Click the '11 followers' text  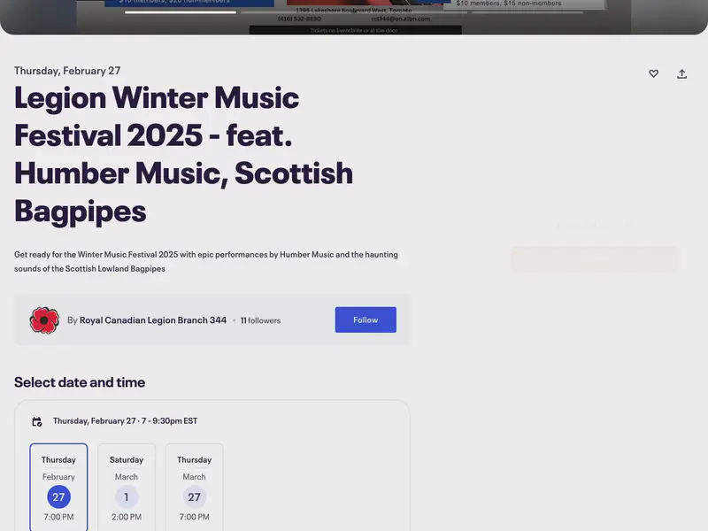(x=260, y=320)
